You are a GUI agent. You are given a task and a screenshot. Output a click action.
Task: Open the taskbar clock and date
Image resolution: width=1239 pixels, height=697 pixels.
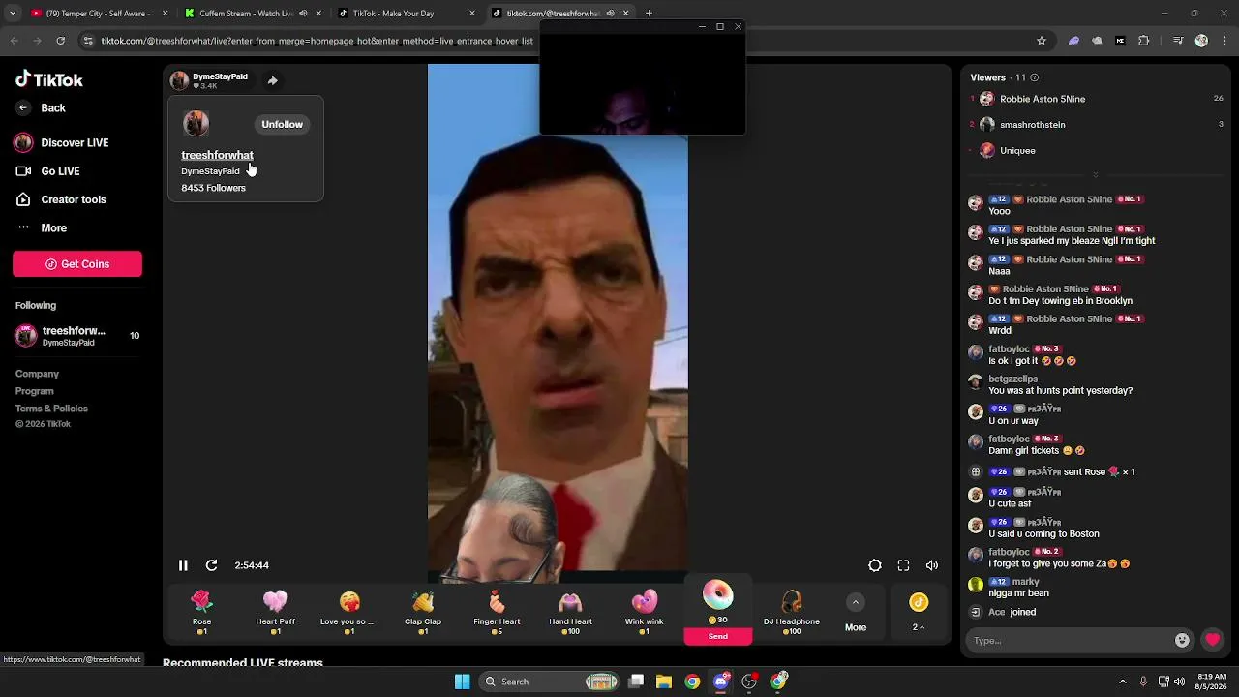pos(1212,682)
